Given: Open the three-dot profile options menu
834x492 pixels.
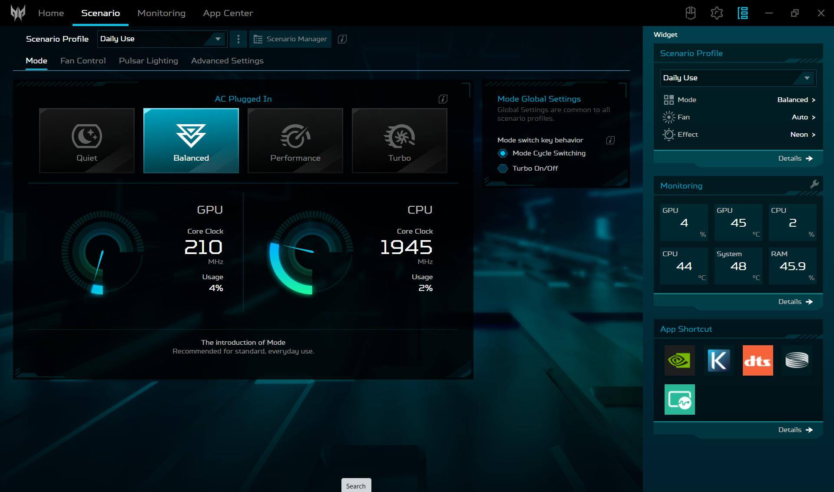Looking at the screenshot, I should point(238,39).
